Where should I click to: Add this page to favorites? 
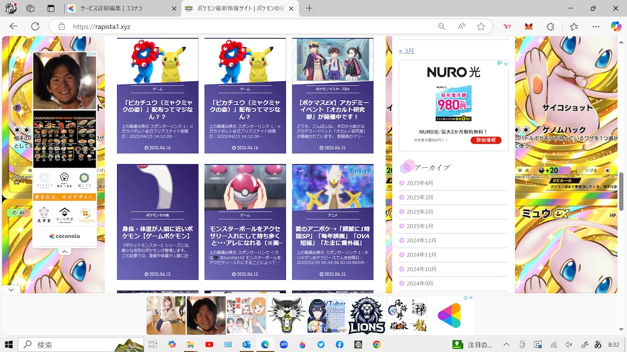[x=481, y=26]
